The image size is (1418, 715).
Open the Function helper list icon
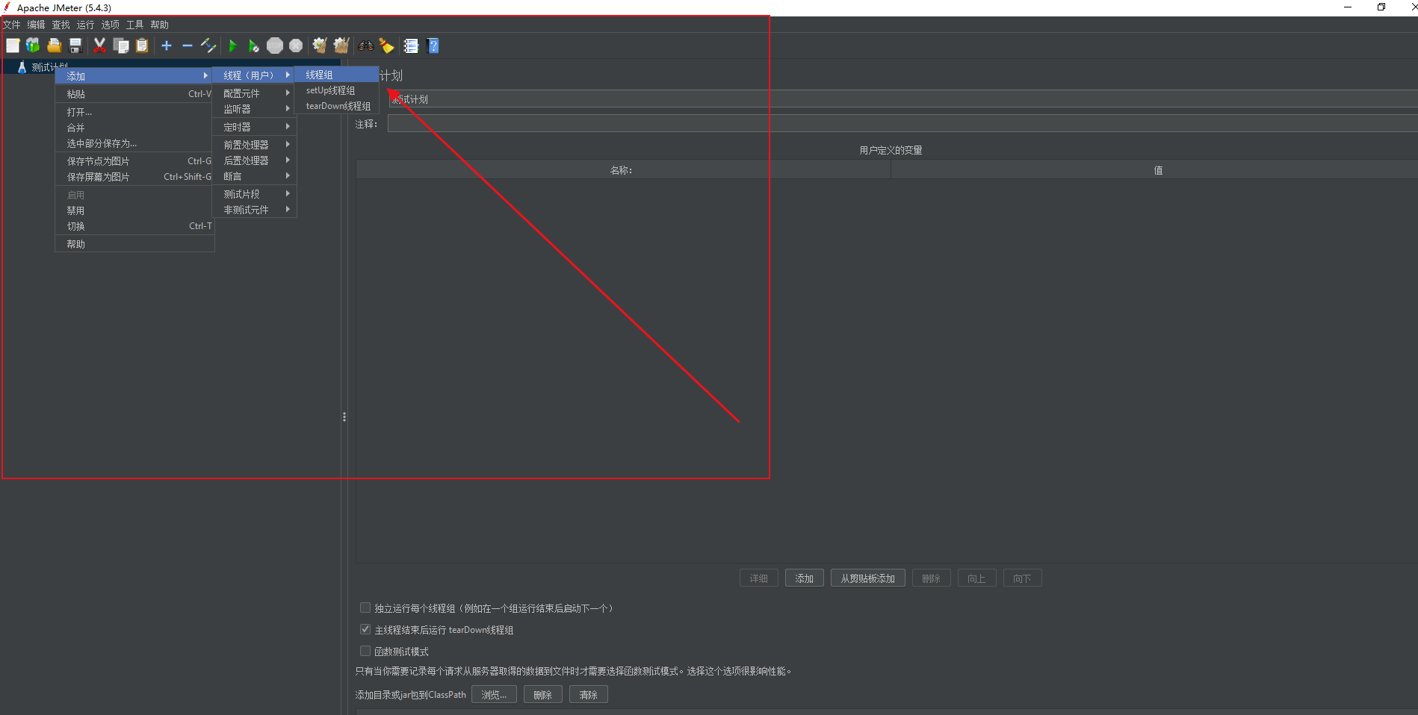tap(411, 46)
